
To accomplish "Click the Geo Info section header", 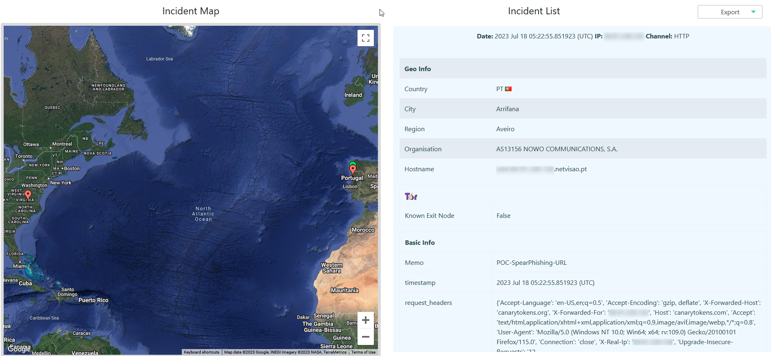I will [x=583, y=69].
